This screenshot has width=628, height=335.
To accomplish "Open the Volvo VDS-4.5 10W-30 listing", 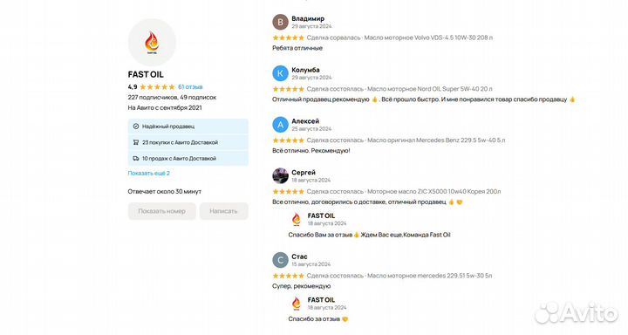I will [430, 38].
